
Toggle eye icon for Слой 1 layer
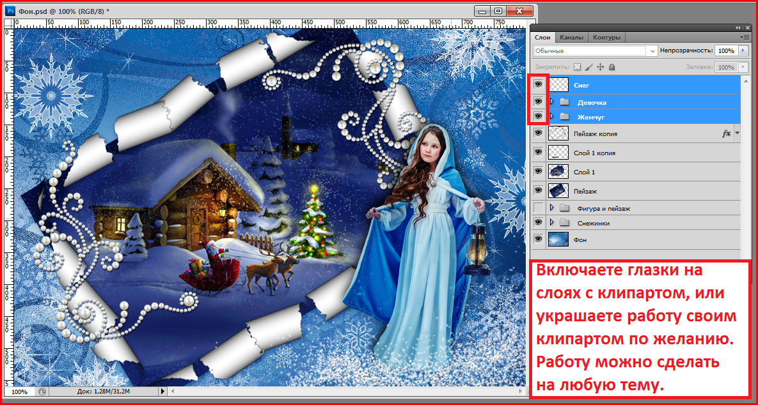click(x=538, y=172)
